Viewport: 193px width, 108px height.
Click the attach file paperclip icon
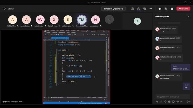tap(161, 101)
